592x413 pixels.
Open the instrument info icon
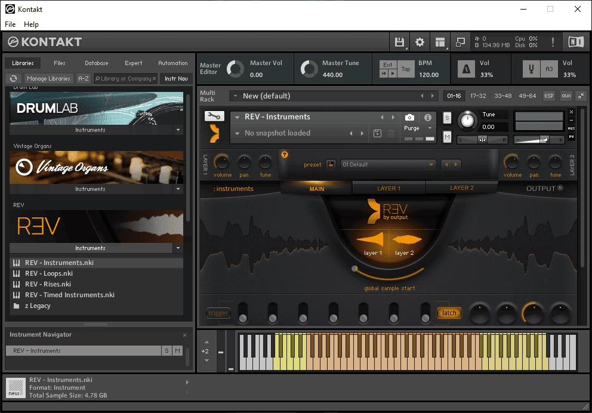click(x=427, y=118)
